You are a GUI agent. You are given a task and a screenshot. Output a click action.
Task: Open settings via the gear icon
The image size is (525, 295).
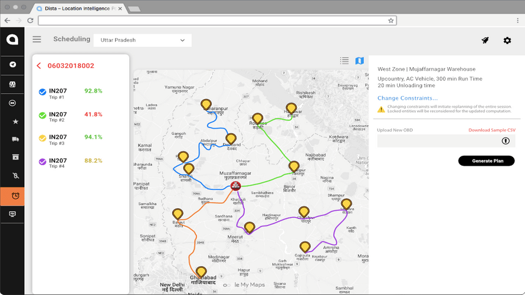point(507,40)
